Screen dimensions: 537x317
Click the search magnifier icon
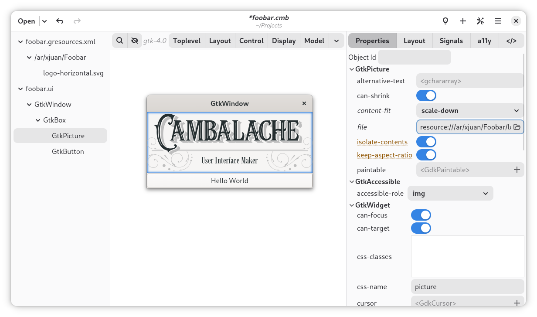119,41
